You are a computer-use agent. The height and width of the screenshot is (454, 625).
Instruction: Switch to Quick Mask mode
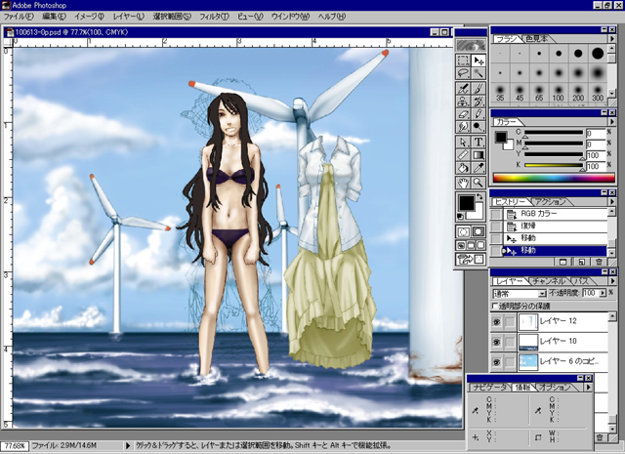pos(479,232)
